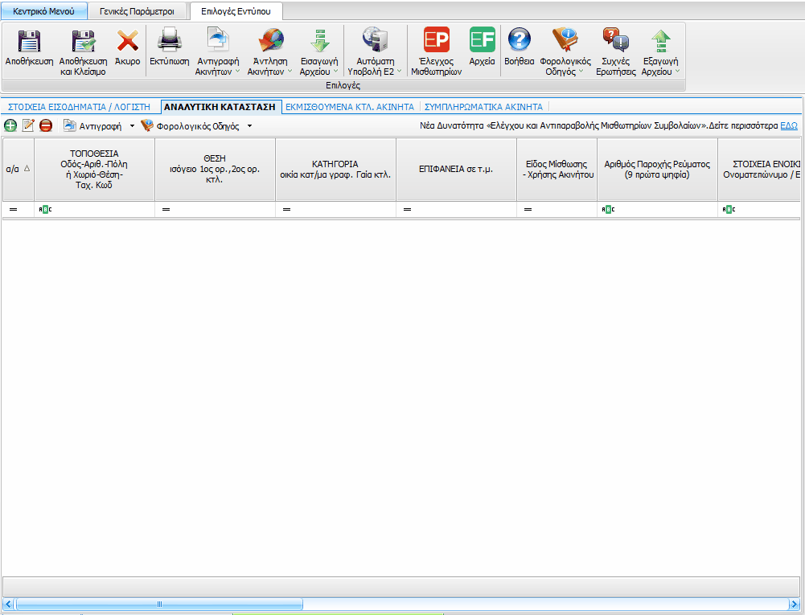This screenshot has width=805, height=615.
Task: Delete row with red minus icon
Action: 46,125
